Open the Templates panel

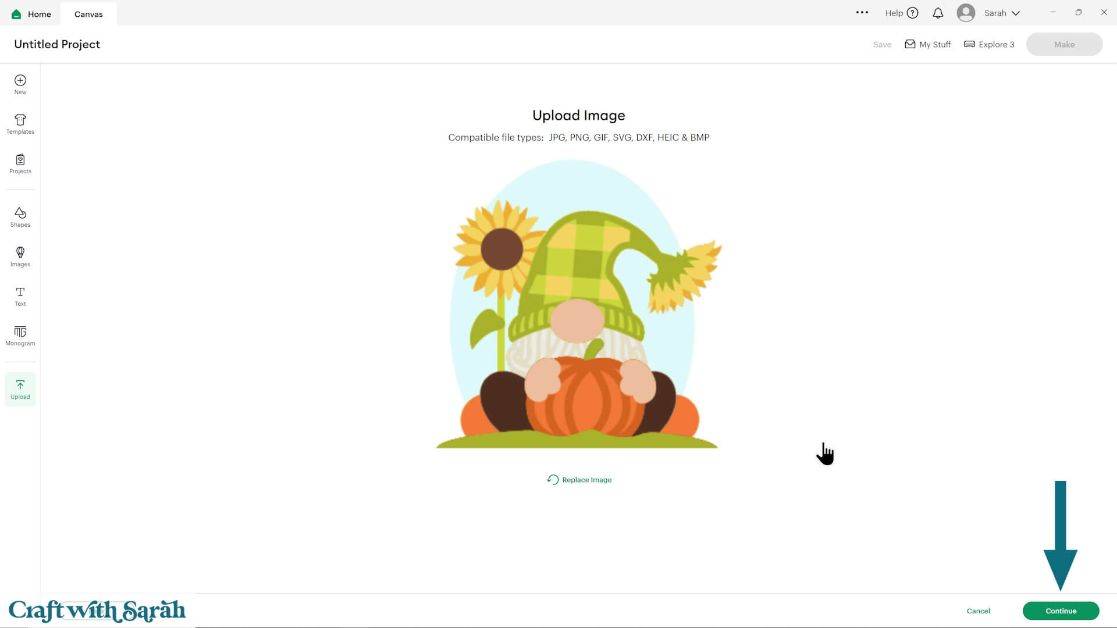tap(20, 124)
